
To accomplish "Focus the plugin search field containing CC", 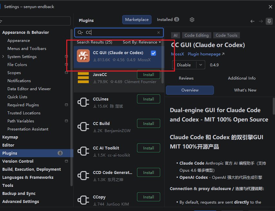I will [119, 33].
